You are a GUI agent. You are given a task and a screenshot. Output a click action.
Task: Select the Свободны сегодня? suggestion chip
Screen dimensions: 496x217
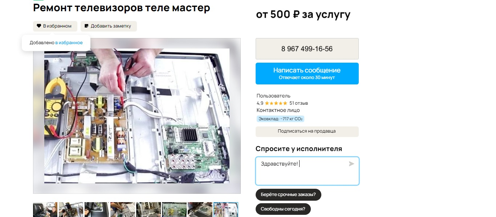[283, 209]
